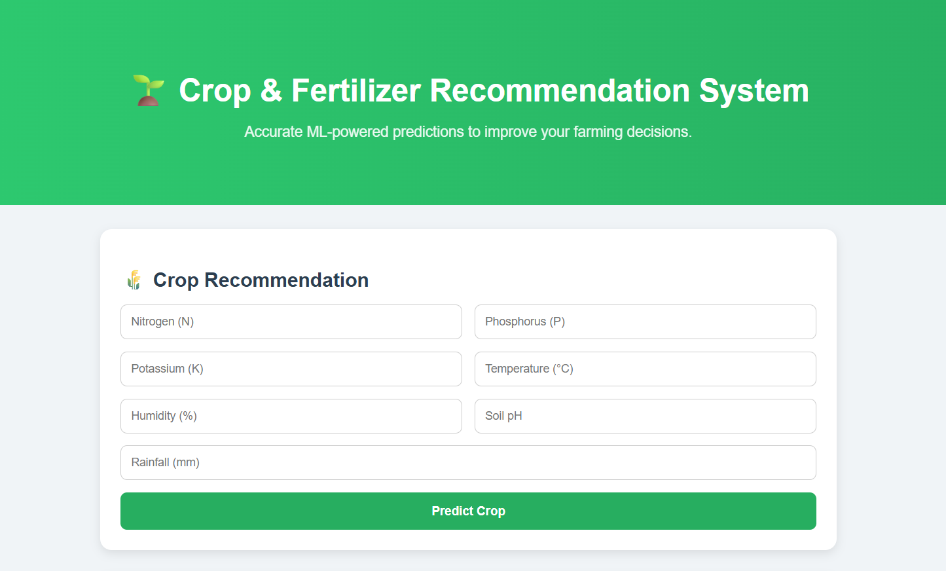Click the Soil pH input box
Viewport: 946px width, 571px height.
[x=645, y=416]
